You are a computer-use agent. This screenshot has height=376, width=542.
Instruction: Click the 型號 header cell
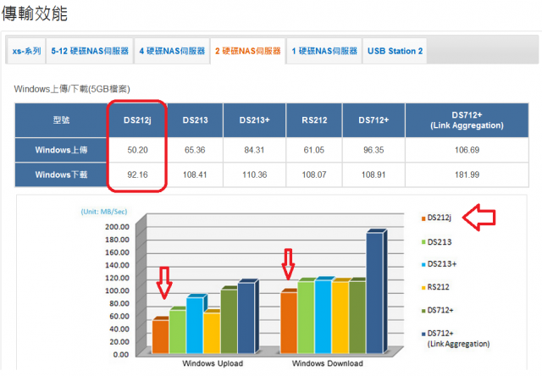pyautogui.click(x=61, y=120)
